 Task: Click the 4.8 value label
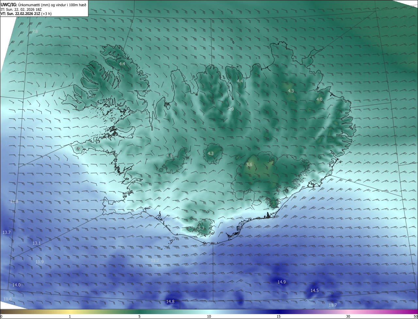(169, 156)
